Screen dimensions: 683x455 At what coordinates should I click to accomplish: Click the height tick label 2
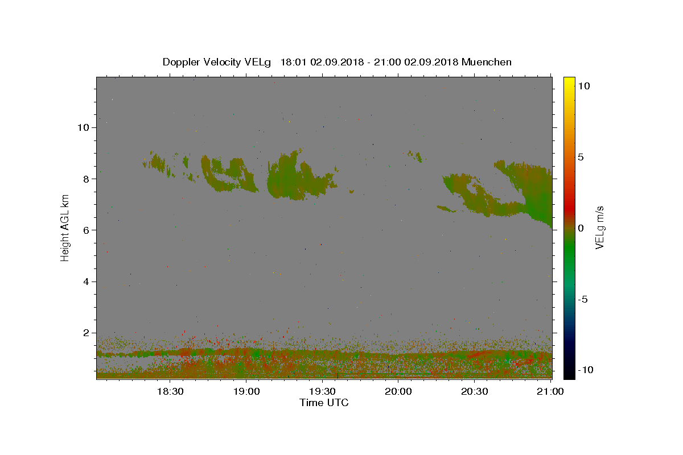[87, 333]
